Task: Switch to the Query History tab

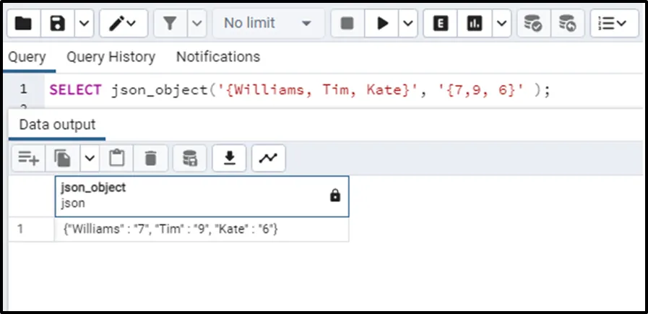Action: pyautogui.click(x=111, y=56)
